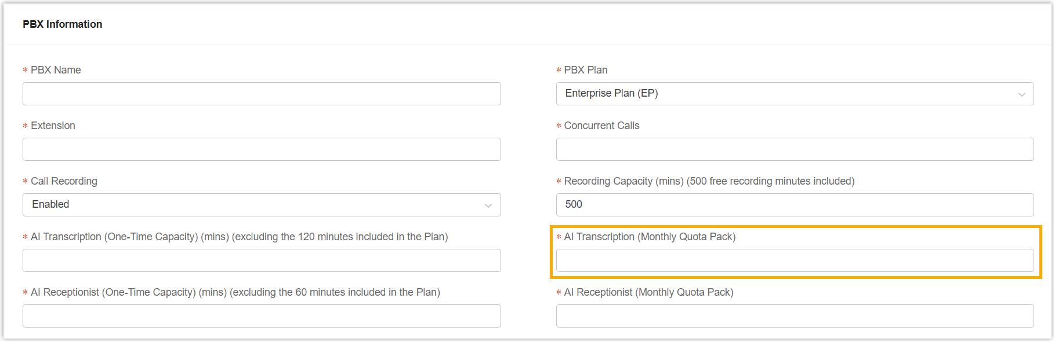Image resolution: width=1055 pixels, height=342 pixels.
Task: Click the 'Call Recording' field label
Action: pos(64,181)
